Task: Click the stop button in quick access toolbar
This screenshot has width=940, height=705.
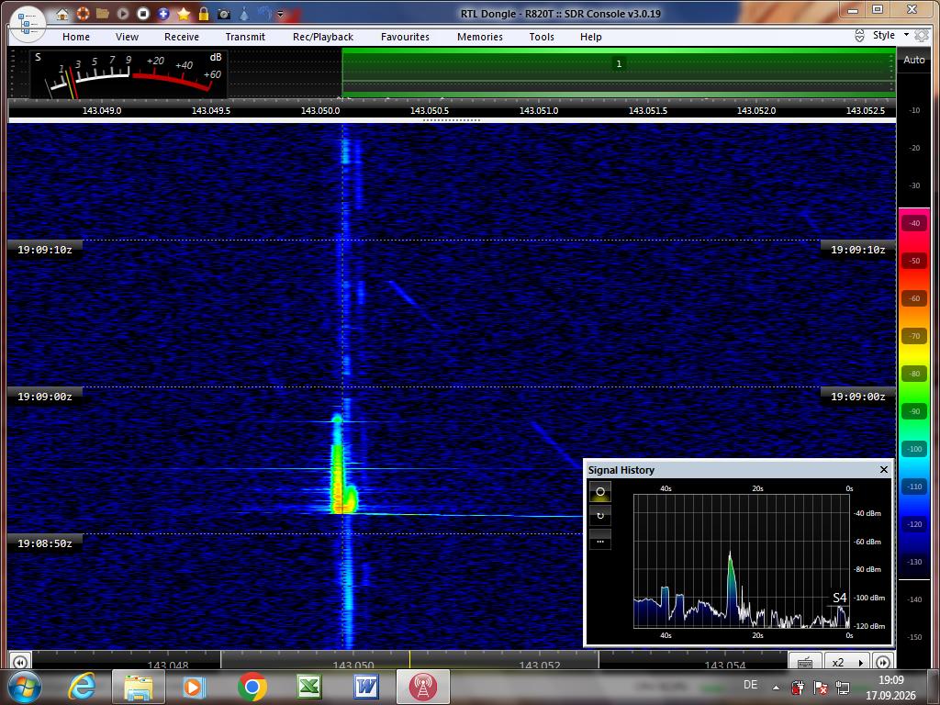Action: tap(143, 13)
